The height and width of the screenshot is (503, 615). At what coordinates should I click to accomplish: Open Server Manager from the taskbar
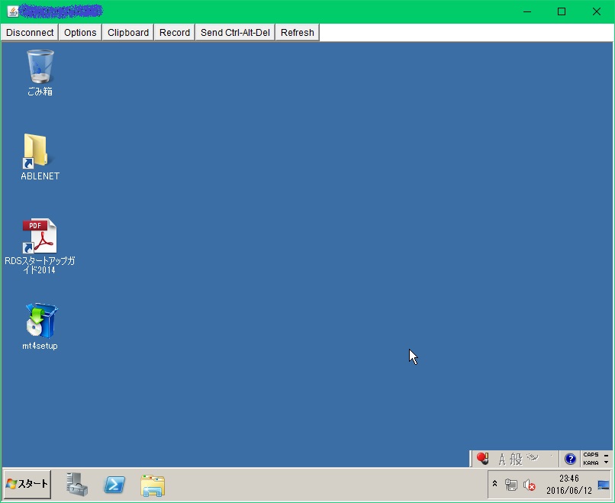(x=77, y=485)
